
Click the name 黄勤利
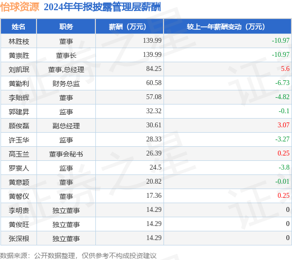(19, 84)
